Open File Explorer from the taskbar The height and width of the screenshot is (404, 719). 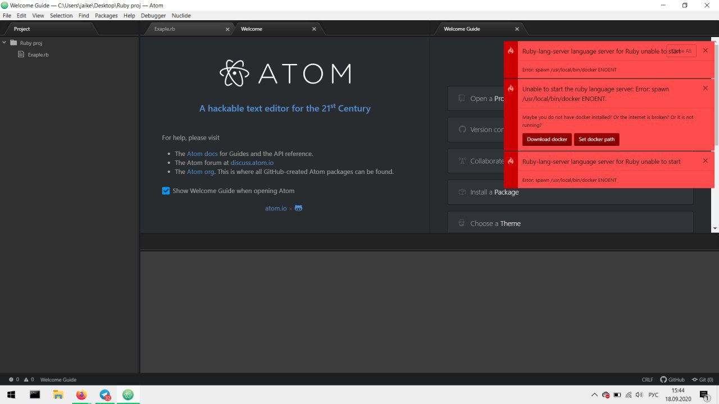tap(58, 395)
